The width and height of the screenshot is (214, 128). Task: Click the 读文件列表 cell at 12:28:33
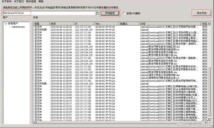pos(40,30)
